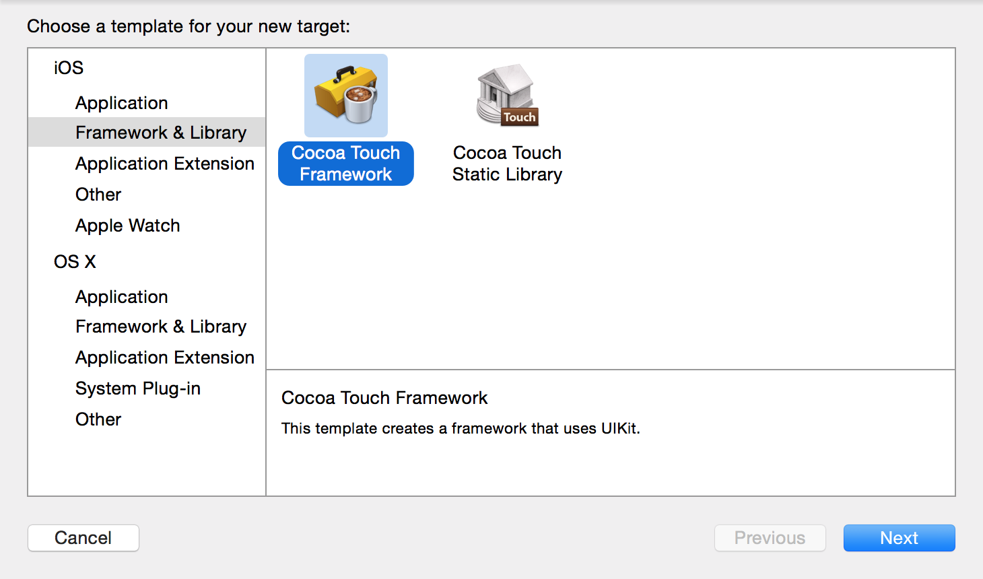Click the Cancel button
983x579 pixels.
(x=83, y=538)
